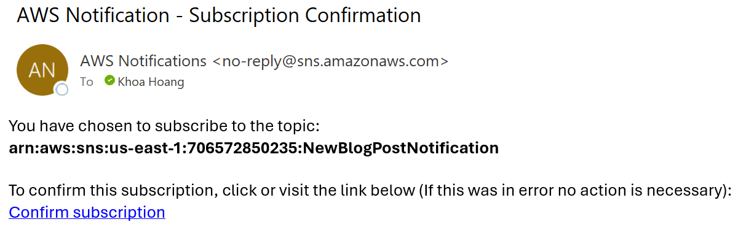Click the presence status dot on avatar
Viewport: 738px width, 230px height.
click(x=61, y=90)
